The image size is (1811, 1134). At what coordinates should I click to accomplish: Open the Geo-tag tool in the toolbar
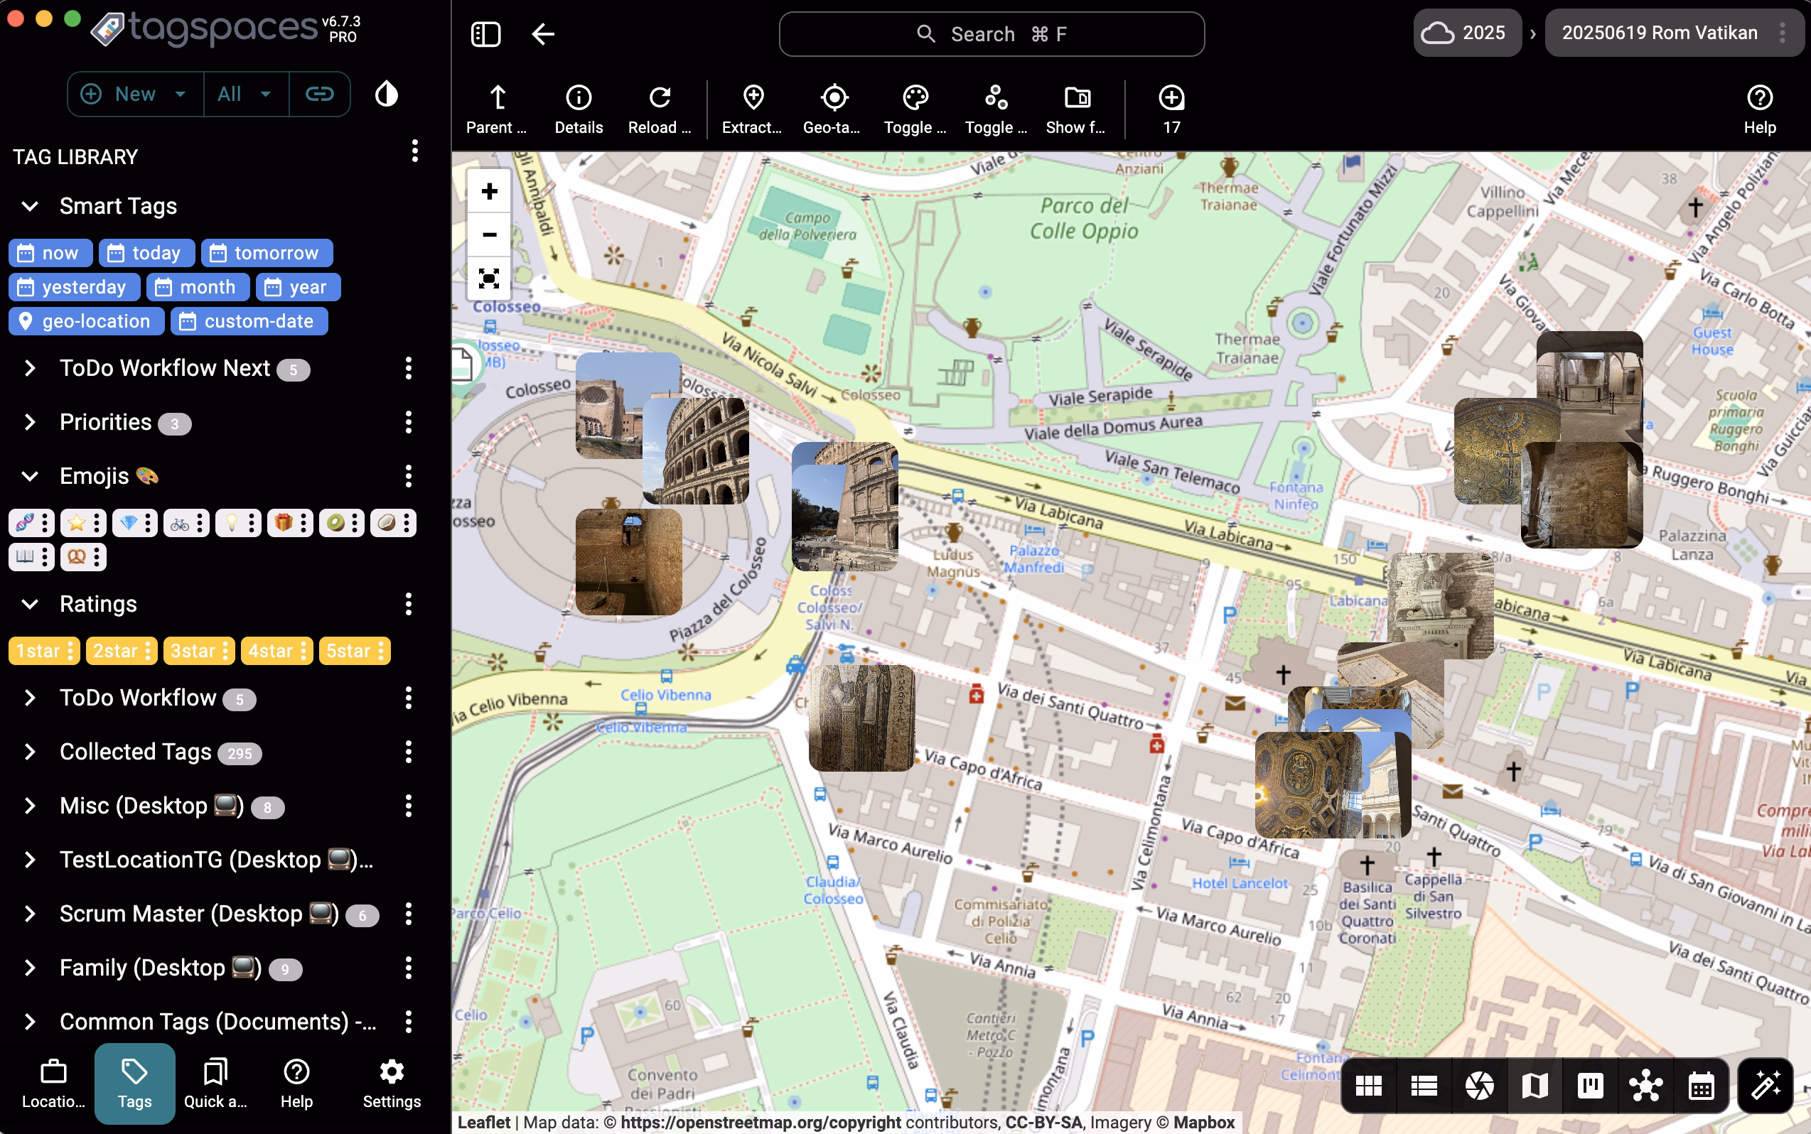click(x=832, y=107)
